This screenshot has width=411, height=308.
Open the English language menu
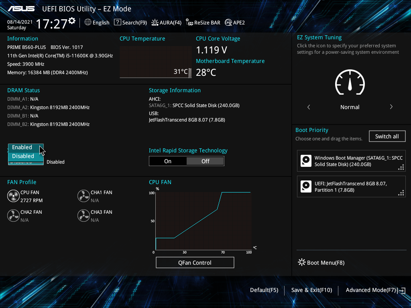pyautogui.click(x=97, y=22)
